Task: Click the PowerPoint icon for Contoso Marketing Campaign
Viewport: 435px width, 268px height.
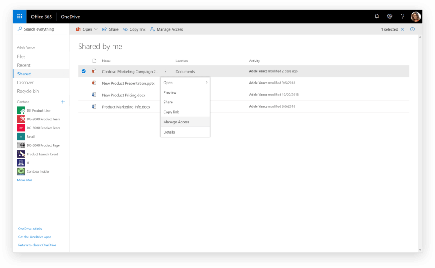Action: tap(94, 71)
